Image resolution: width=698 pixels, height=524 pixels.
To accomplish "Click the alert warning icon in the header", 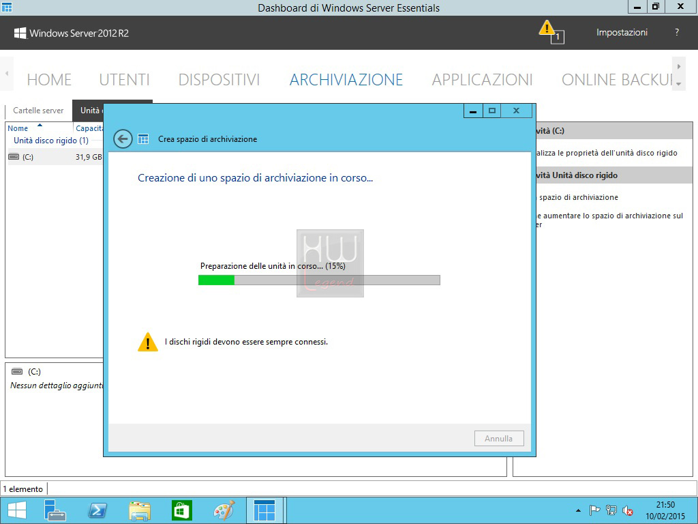I will [551, 32].
